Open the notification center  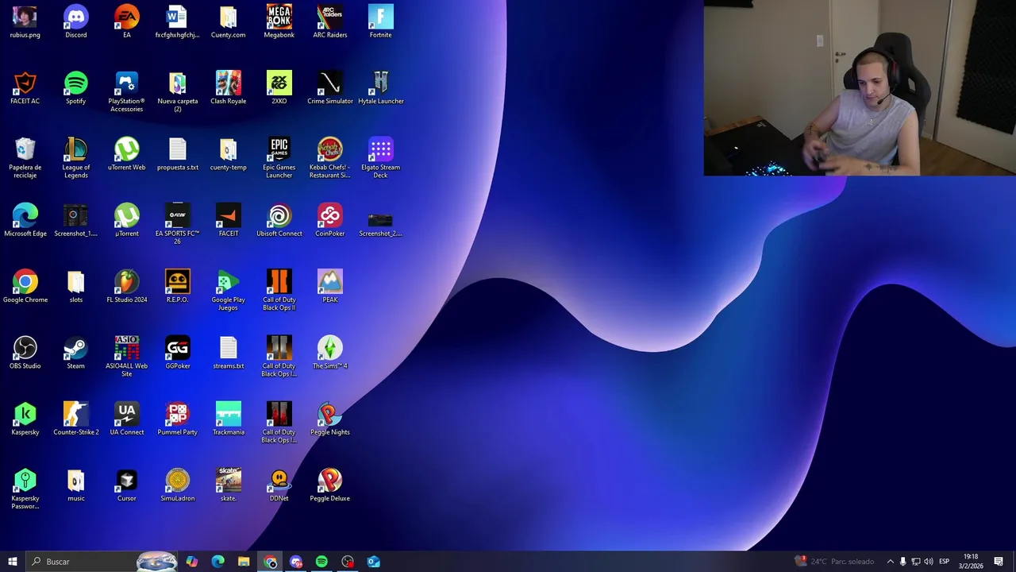point(999,562)
